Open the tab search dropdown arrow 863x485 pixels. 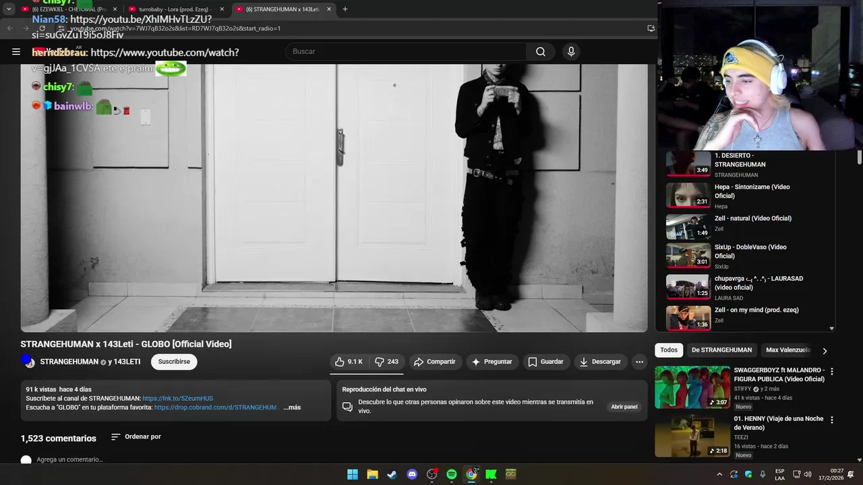click(x=9, y=9)
